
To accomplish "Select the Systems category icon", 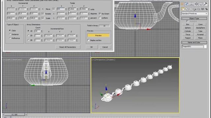I will point(206,9).
